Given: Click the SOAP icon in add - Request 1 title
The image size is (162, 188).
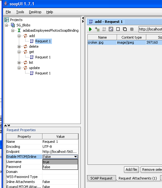Looking at the screenshot, I should (x=91, y=22).
